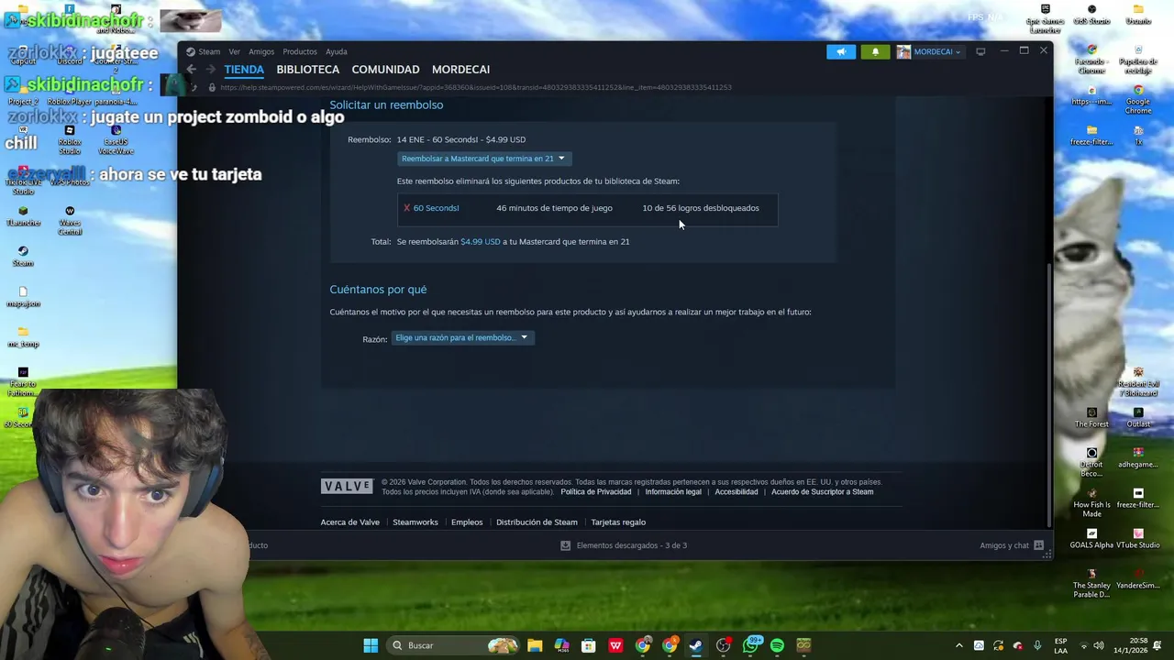The image size is (1174, 660).
Task: Click the taskbar volume speaker icon
Action: [1099, 645]
